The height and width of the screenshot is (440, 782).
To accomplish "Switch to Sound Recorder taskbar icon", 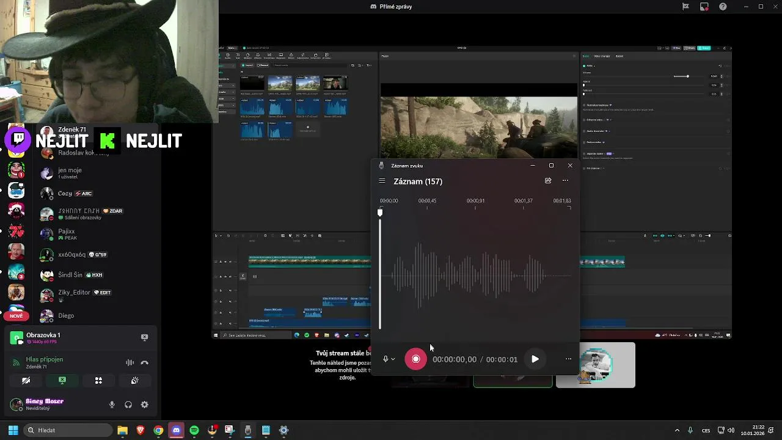I will (x=248, y=430).
